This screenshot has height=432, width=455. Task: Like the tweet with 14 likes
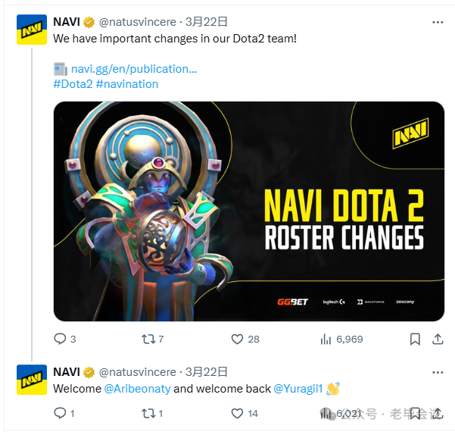pyautogui.click(x=245, y=413)
